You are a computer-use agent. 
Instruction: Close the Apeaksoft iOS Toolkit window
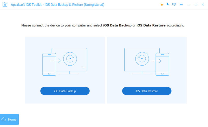[x=203, y=4]
